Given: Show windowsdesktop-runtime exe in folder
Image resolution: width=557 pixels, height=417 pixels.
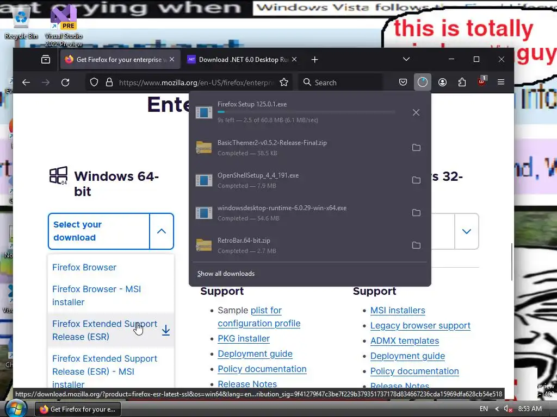Looking at the screenshot, I should coord(416,213).
